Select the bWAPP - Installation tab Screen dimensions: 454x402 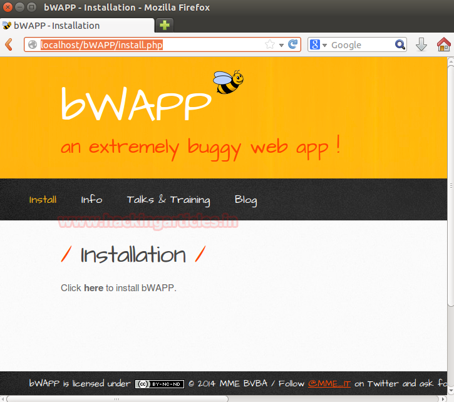click(x=77, y=26)
